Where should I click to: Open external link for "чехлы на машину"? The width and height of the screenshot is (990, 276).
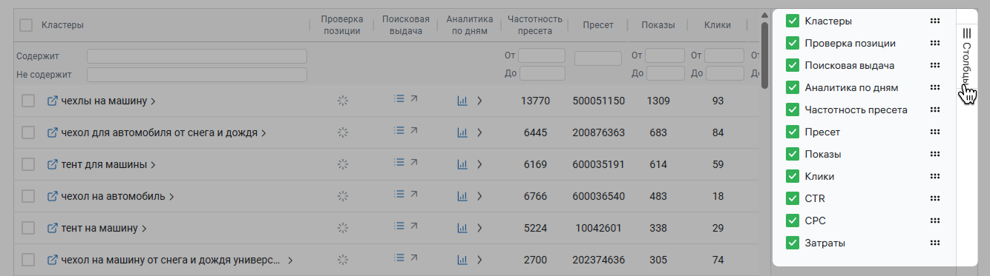(x=53, y=101)
